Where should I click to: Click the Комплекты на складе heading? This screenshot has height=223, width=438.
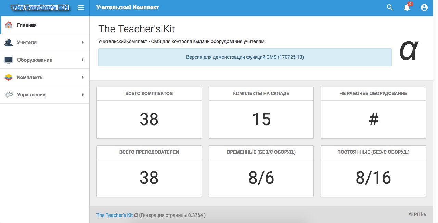261,93
